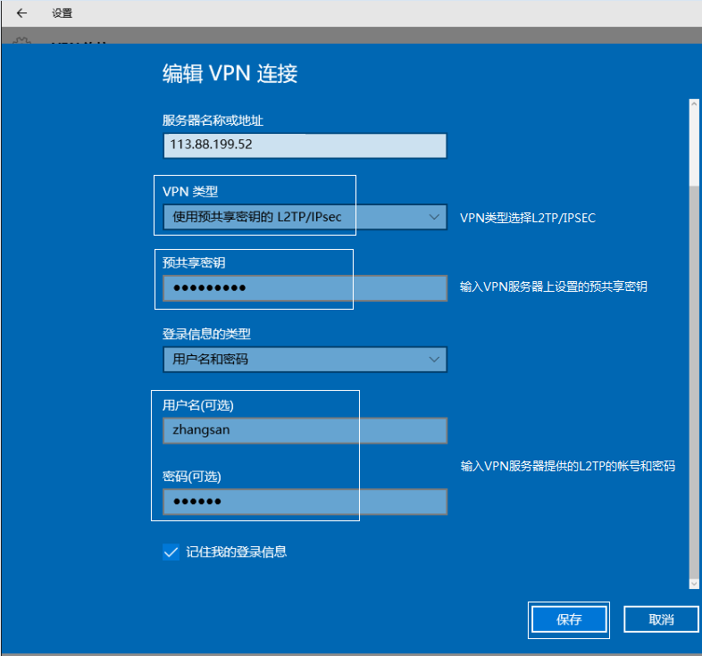Click the 登录信息的类型 label

tap(206, 334)
